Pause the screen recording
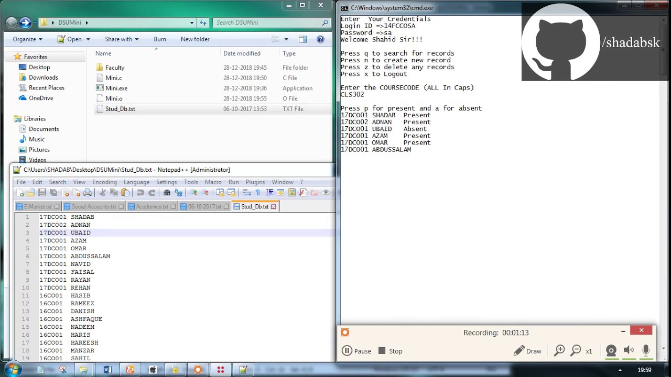The height and width of the screenshot is (377, 671). coord(356,351)
